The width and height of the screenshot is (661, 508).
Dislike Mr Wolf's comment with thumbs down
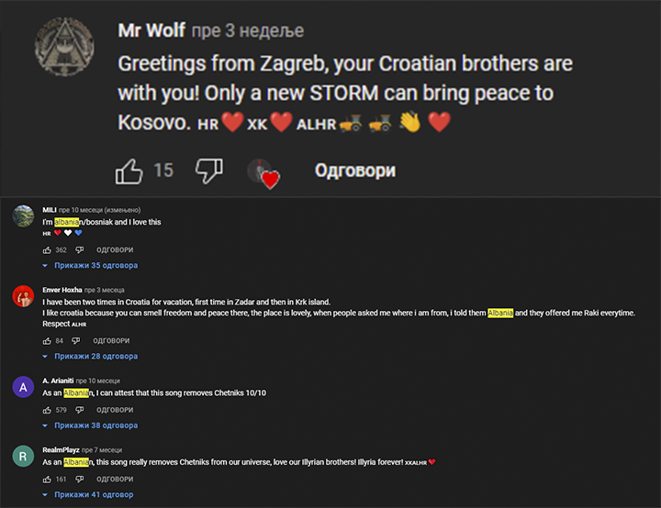pyautogui.click(x=209, y=171)
